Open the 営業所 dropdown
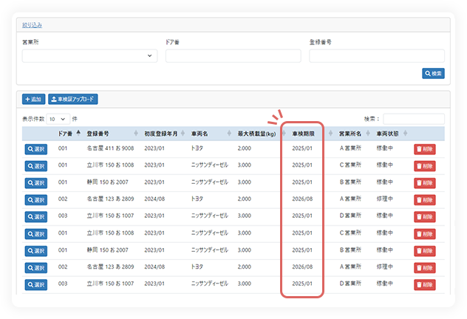 click(x=89, y=56)
